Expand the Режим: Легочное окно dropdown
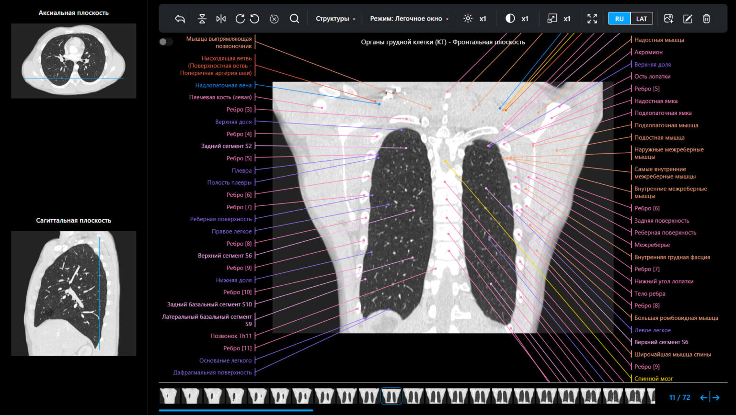The image size is (736, 416). (409, 19)
